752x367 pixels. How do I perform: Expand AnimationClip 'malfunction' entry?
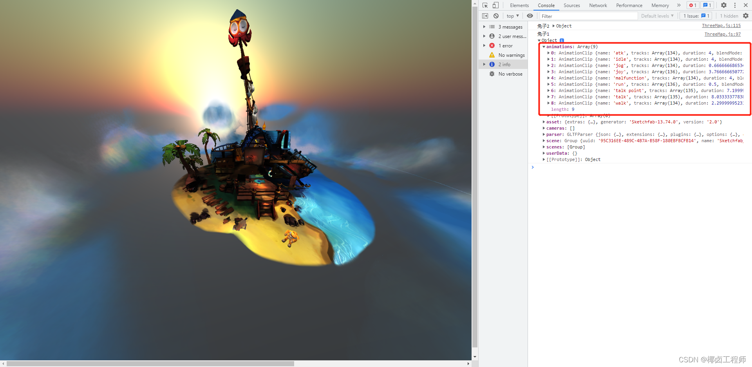point(548,78)
